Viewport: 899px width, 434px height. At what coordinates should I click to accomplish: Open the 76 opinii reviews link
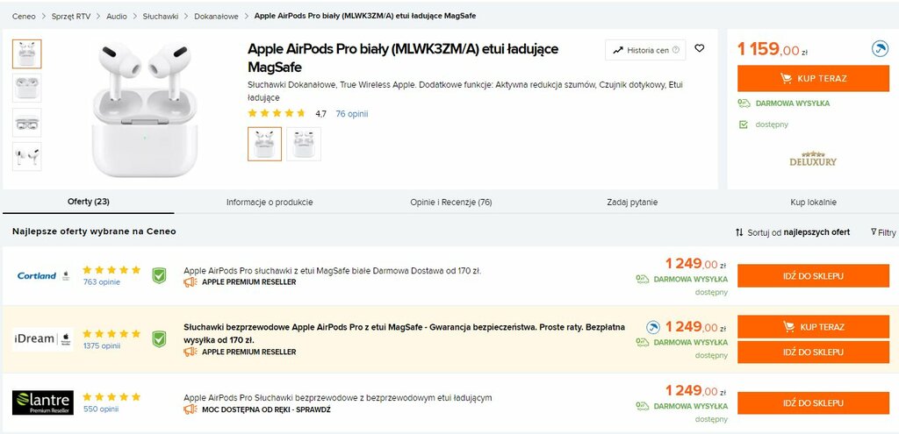tap(352, 114)
